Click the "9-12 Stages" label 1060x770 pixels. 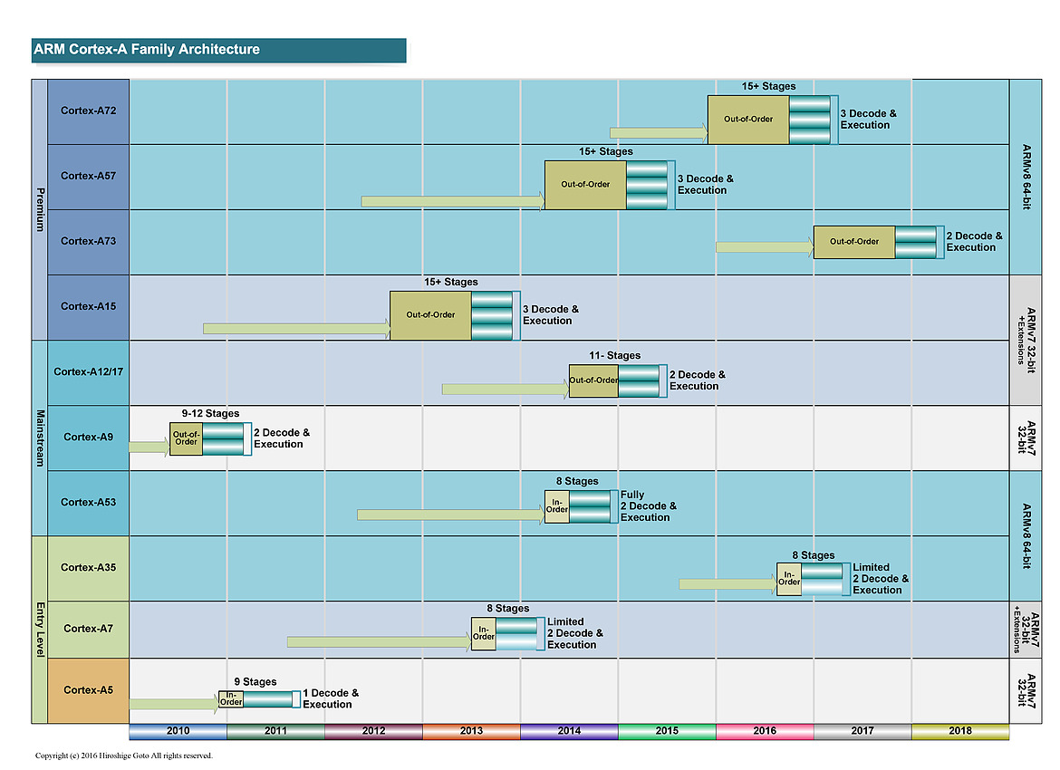pyautogui.click(x=210, y=414)
